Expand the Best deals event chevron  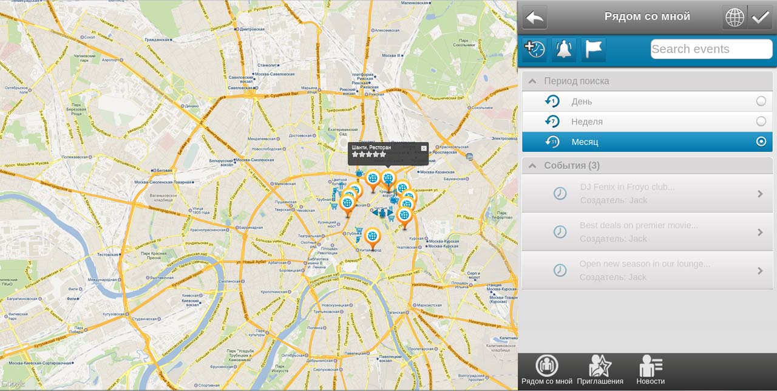pos(760,232)
